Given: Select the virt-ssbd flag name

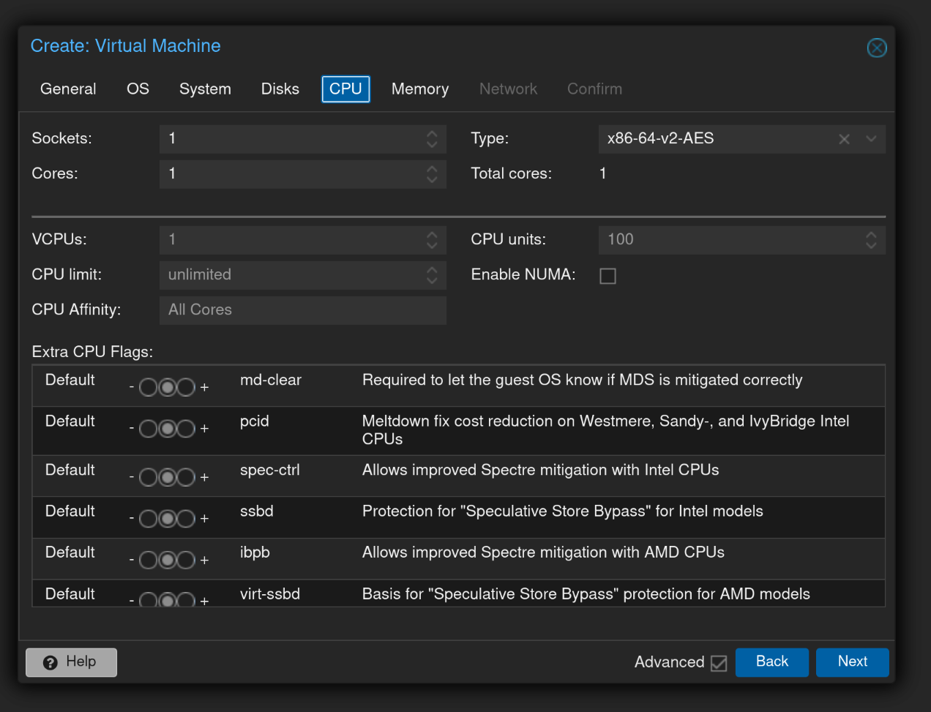Looking at the screenshot, I should coord(270,593).
